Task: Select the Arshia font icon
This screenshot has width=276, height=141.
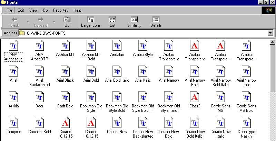Action: tap(13, 97)
